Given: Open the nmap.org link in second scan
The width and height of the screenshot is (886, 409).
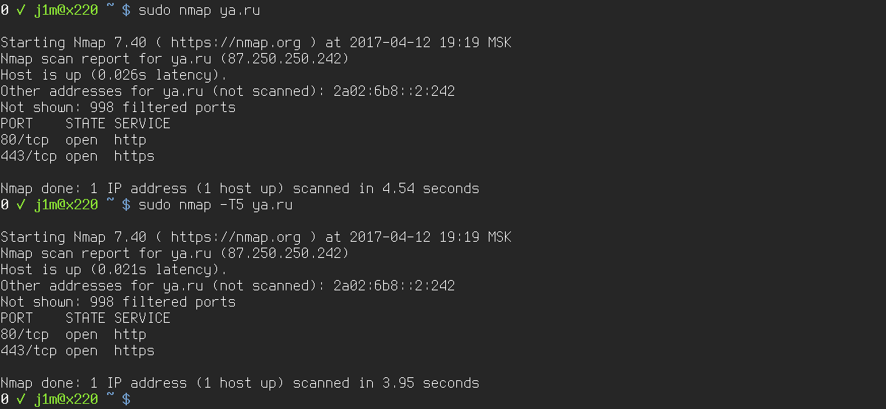Looking at the screenshot, I should click(236, 237).
